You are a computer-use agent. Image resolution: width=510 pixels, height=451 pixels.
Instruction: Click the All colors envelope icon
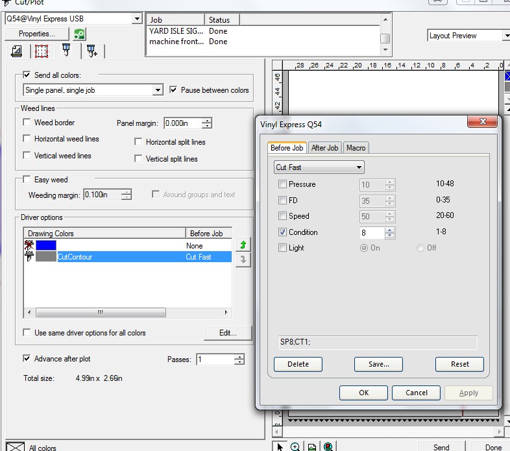[x=15, y=446]
